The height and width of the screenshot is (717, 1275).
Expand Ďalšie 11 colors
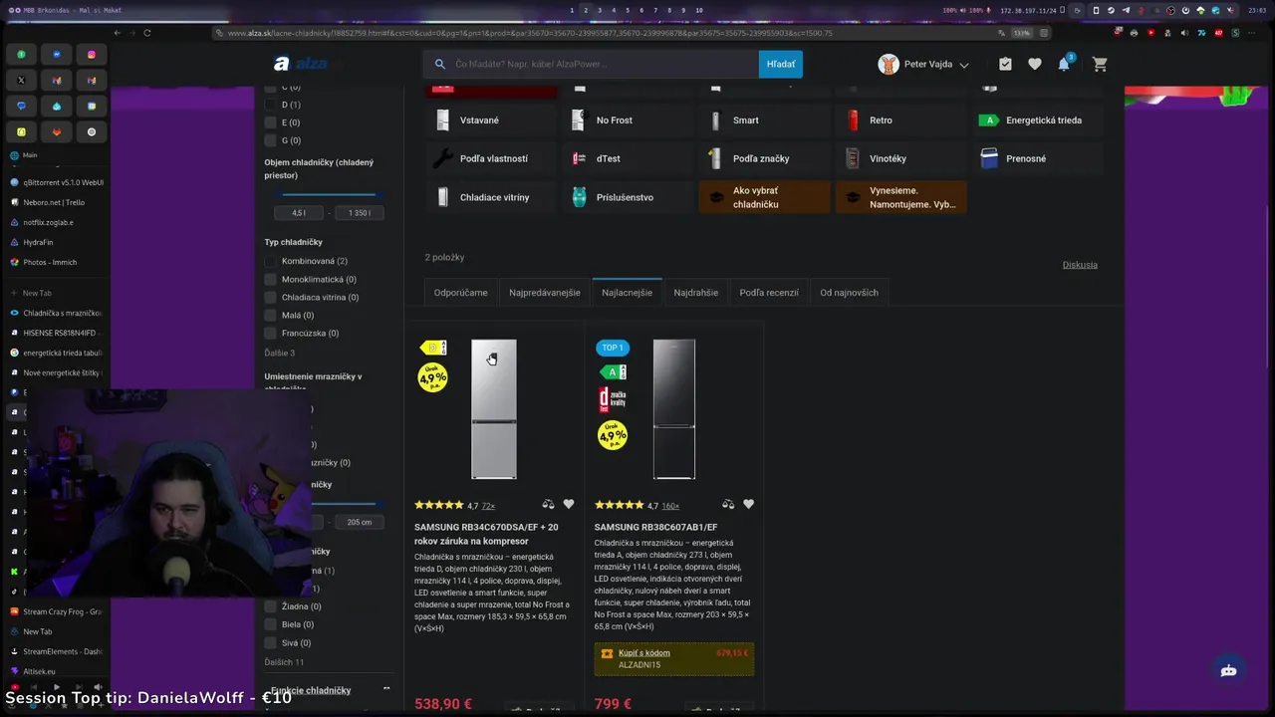point(284,662)
